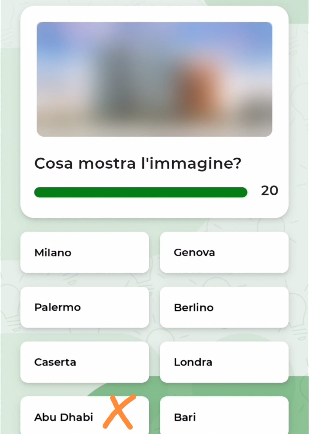This screenshot has height=434, width=309.
Task: Tap the Caserta answer button
Action: [x=84, y=362]
